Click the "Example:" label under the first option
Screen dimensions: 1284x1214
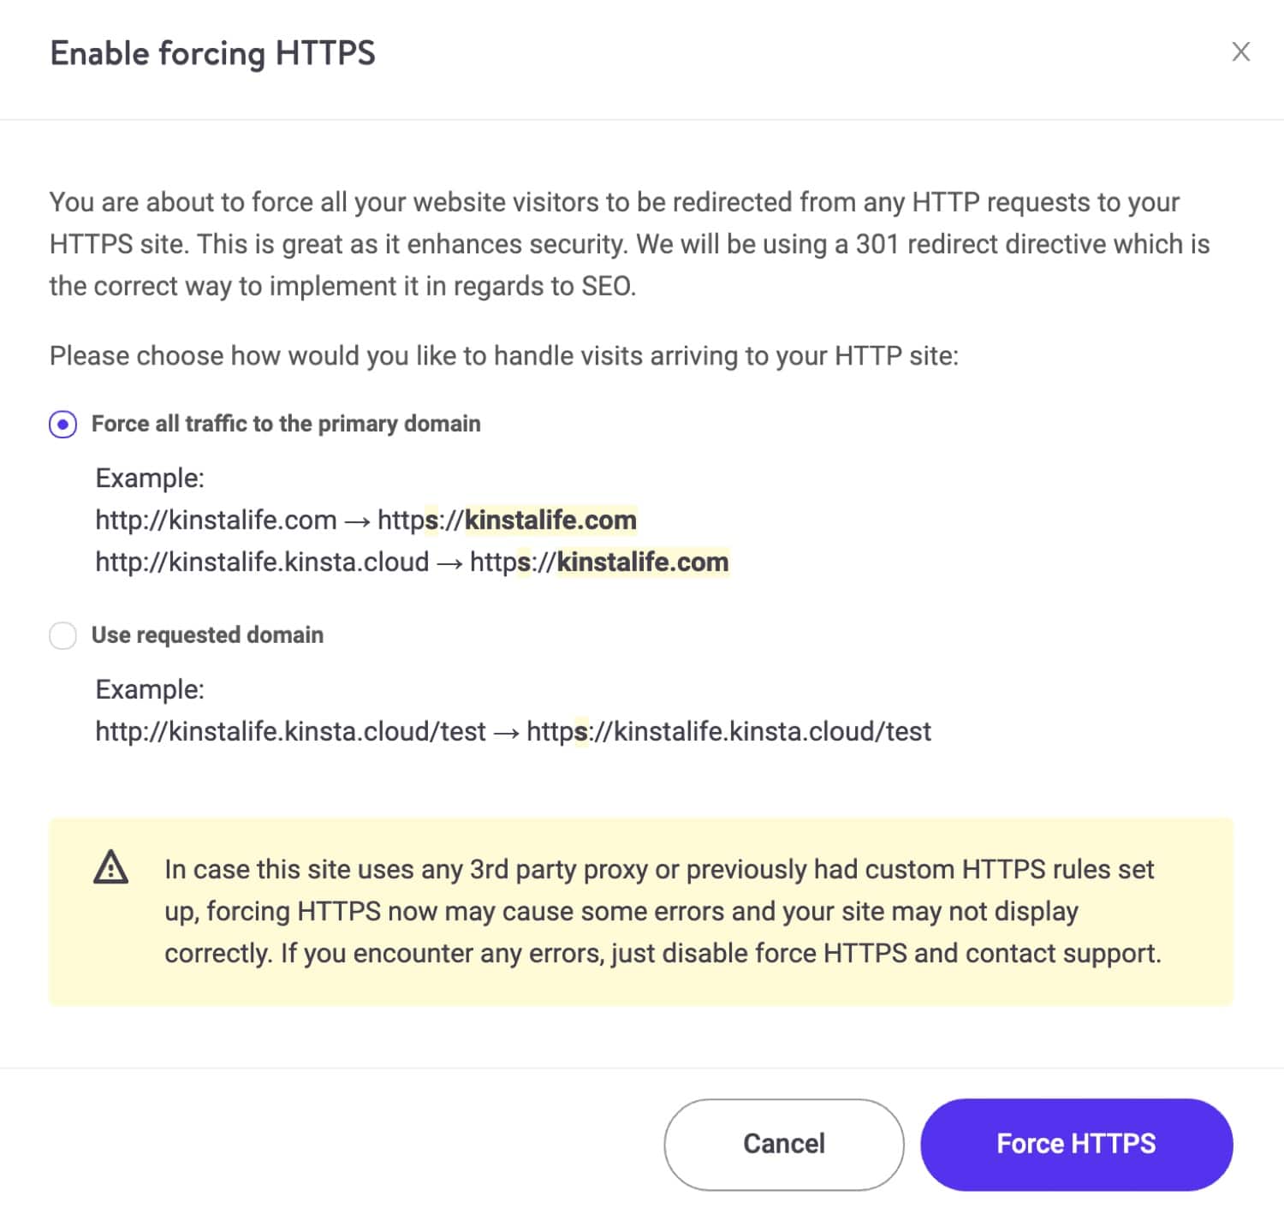coord(150,479)
